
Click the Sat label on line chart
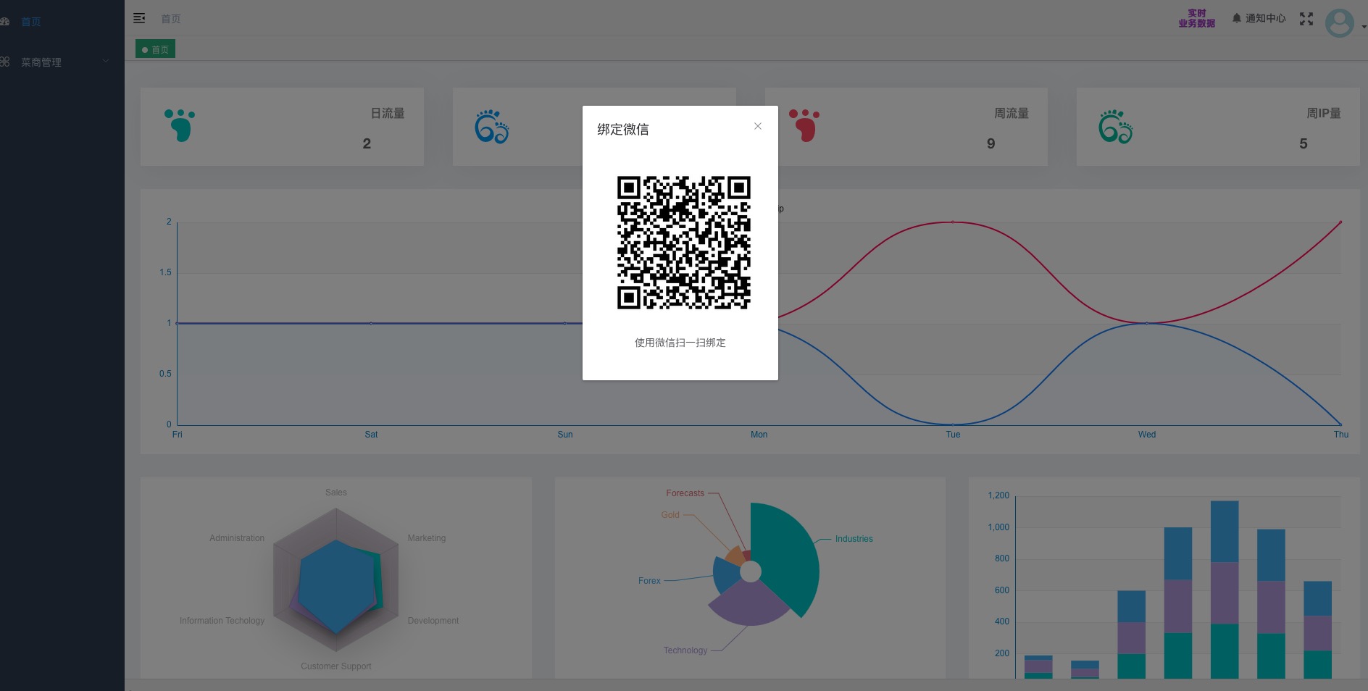point(371,435)
